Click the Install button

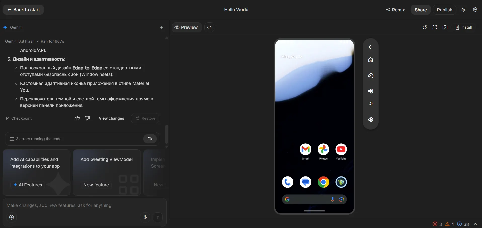click(x=464, y=27)
